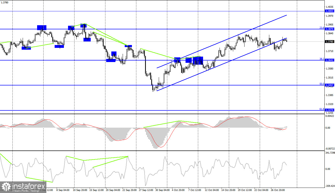This screenshot has width=335, height=193.
Task: Click the 1.4035 price axis value
Action: click(330, 7)
